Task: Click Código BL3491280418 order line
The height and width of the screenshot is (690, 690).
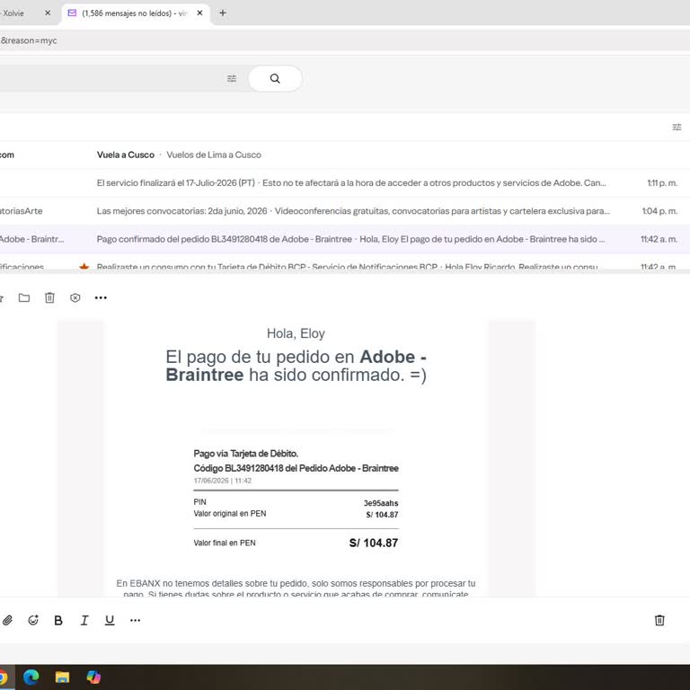Action: (296, 468)
